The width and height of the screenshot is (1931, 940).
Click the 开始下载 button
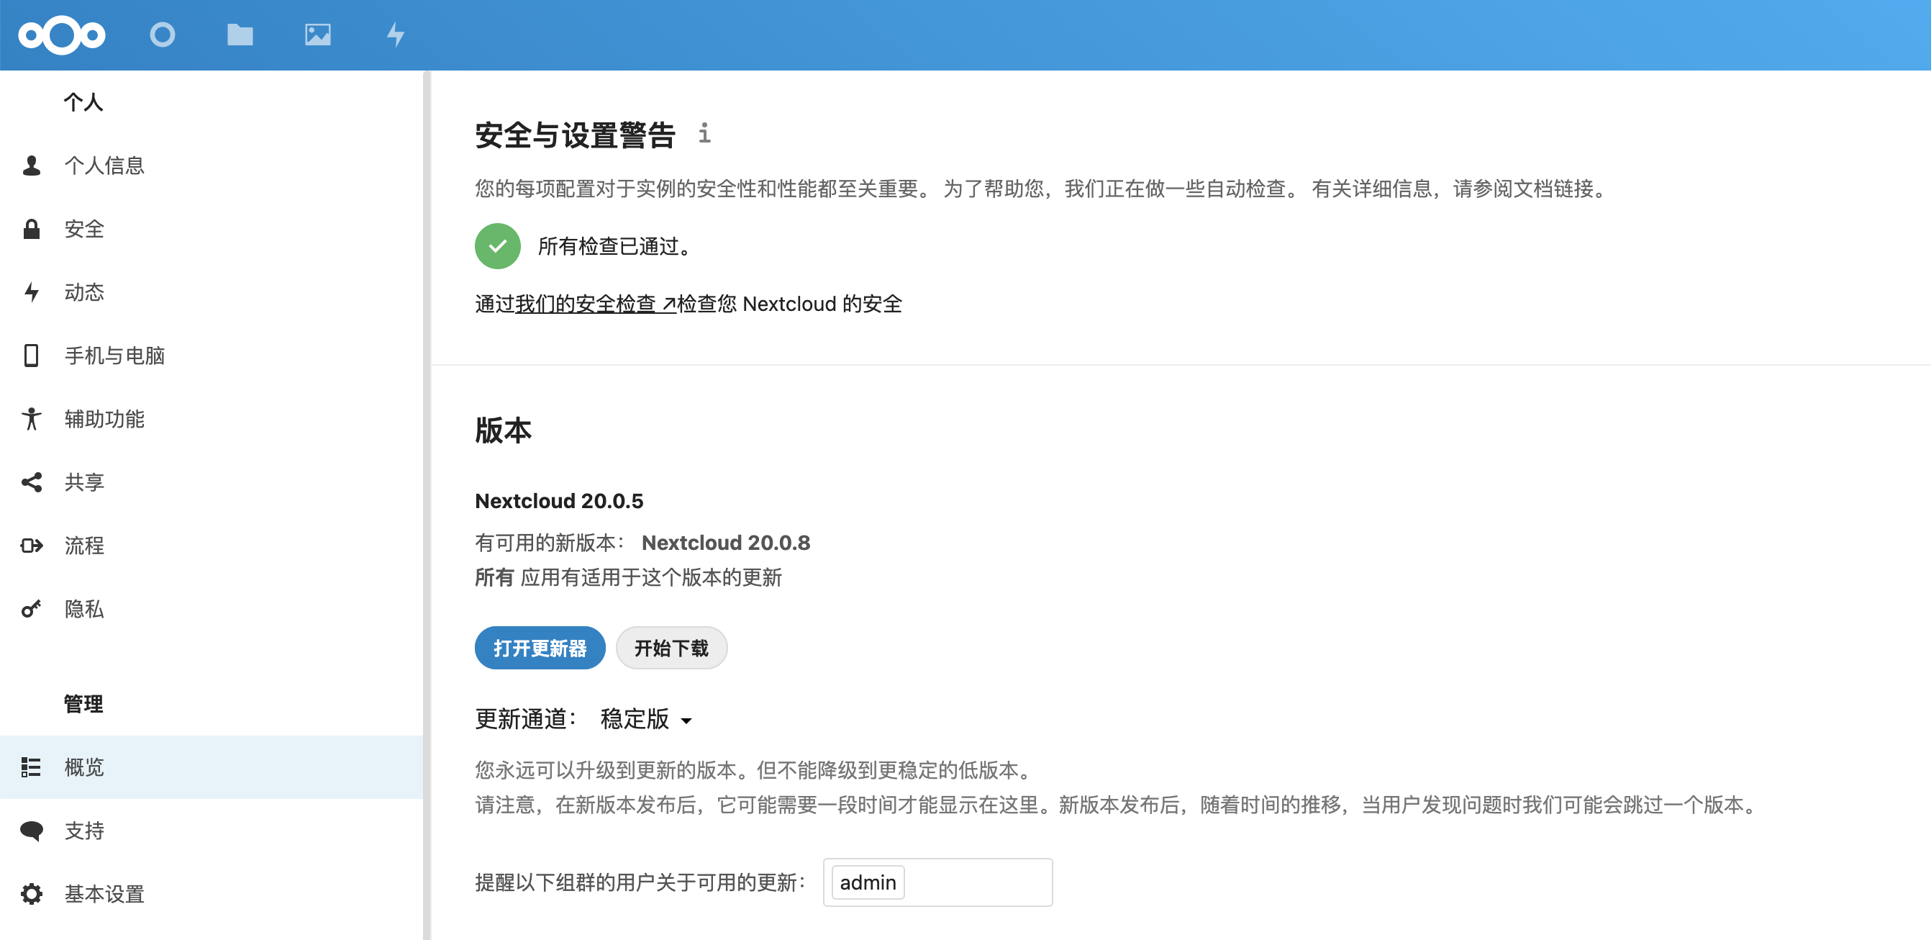(672, 648)
